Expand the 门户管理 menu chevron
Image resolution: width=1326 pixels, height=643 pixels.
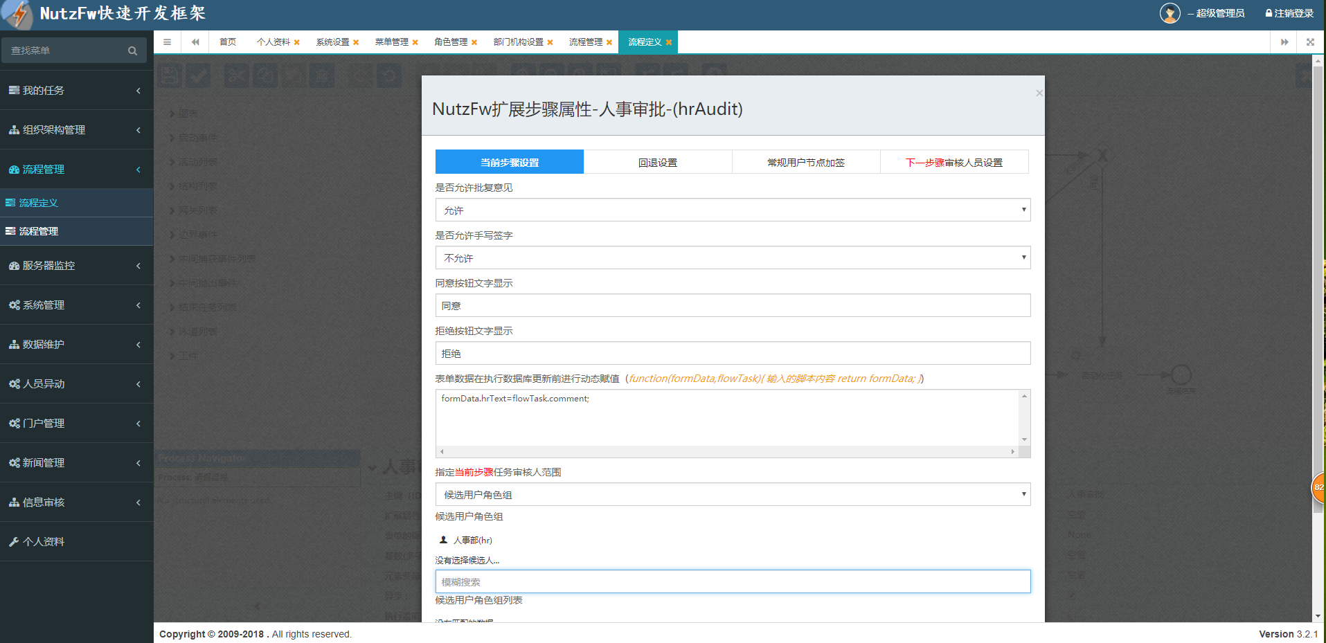138,424
